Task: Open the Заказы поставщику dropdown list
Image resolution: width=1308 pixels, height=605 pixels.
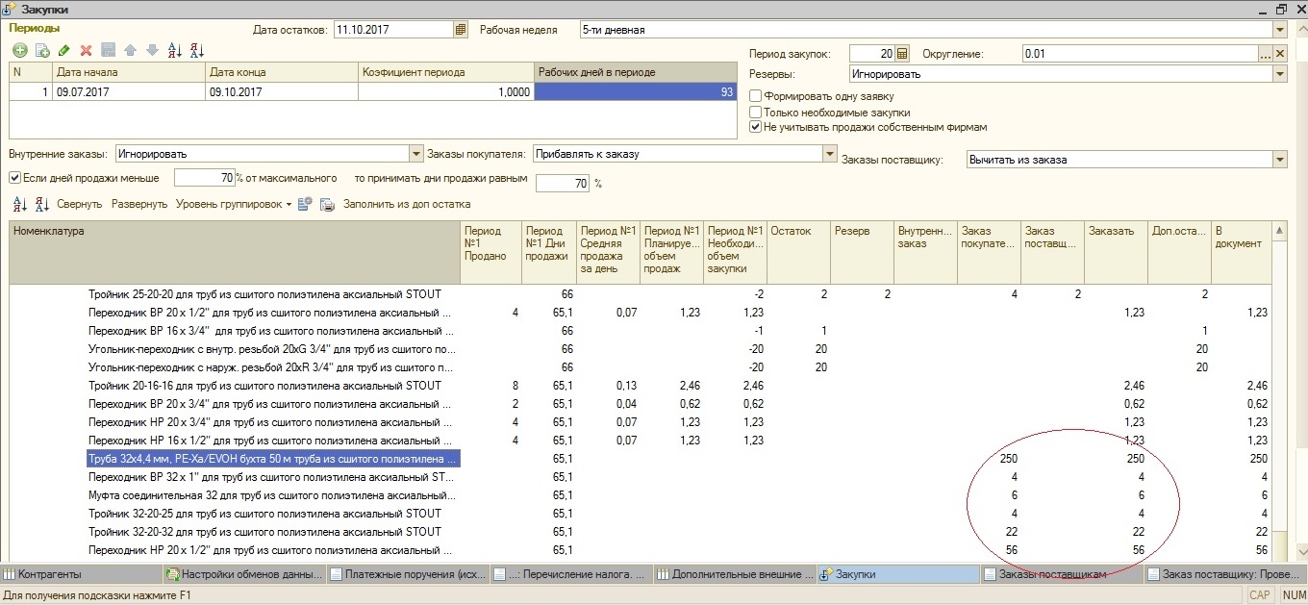Action: pos(1280,160)
